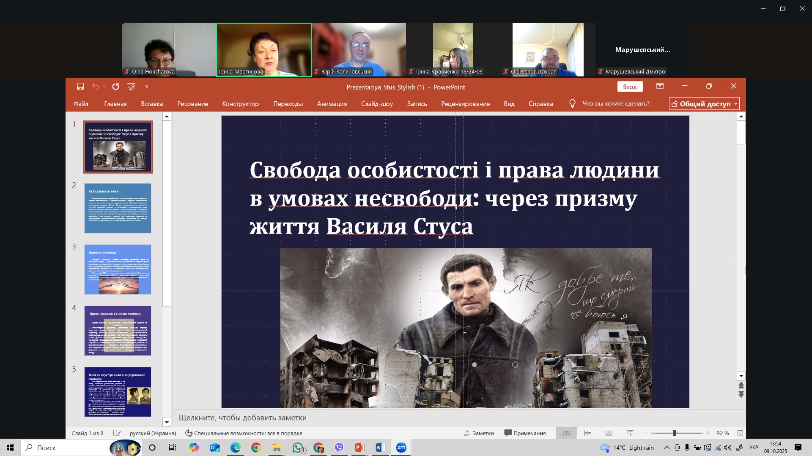Toggle the Примечания comments pane

(x=525, y=433)
